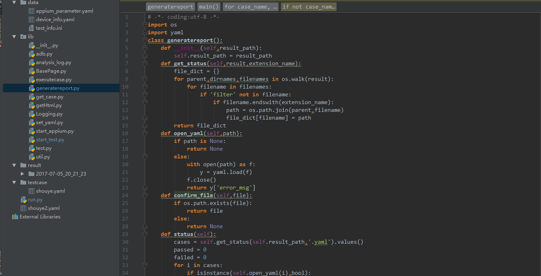Fold the def status method block

coord(144,234)
